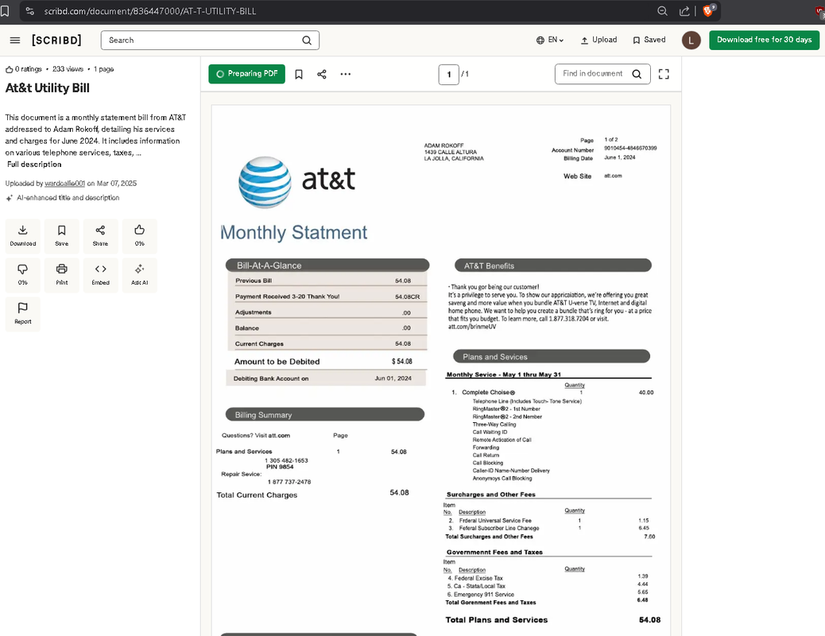Open Ask AI

tap(139, 274)
